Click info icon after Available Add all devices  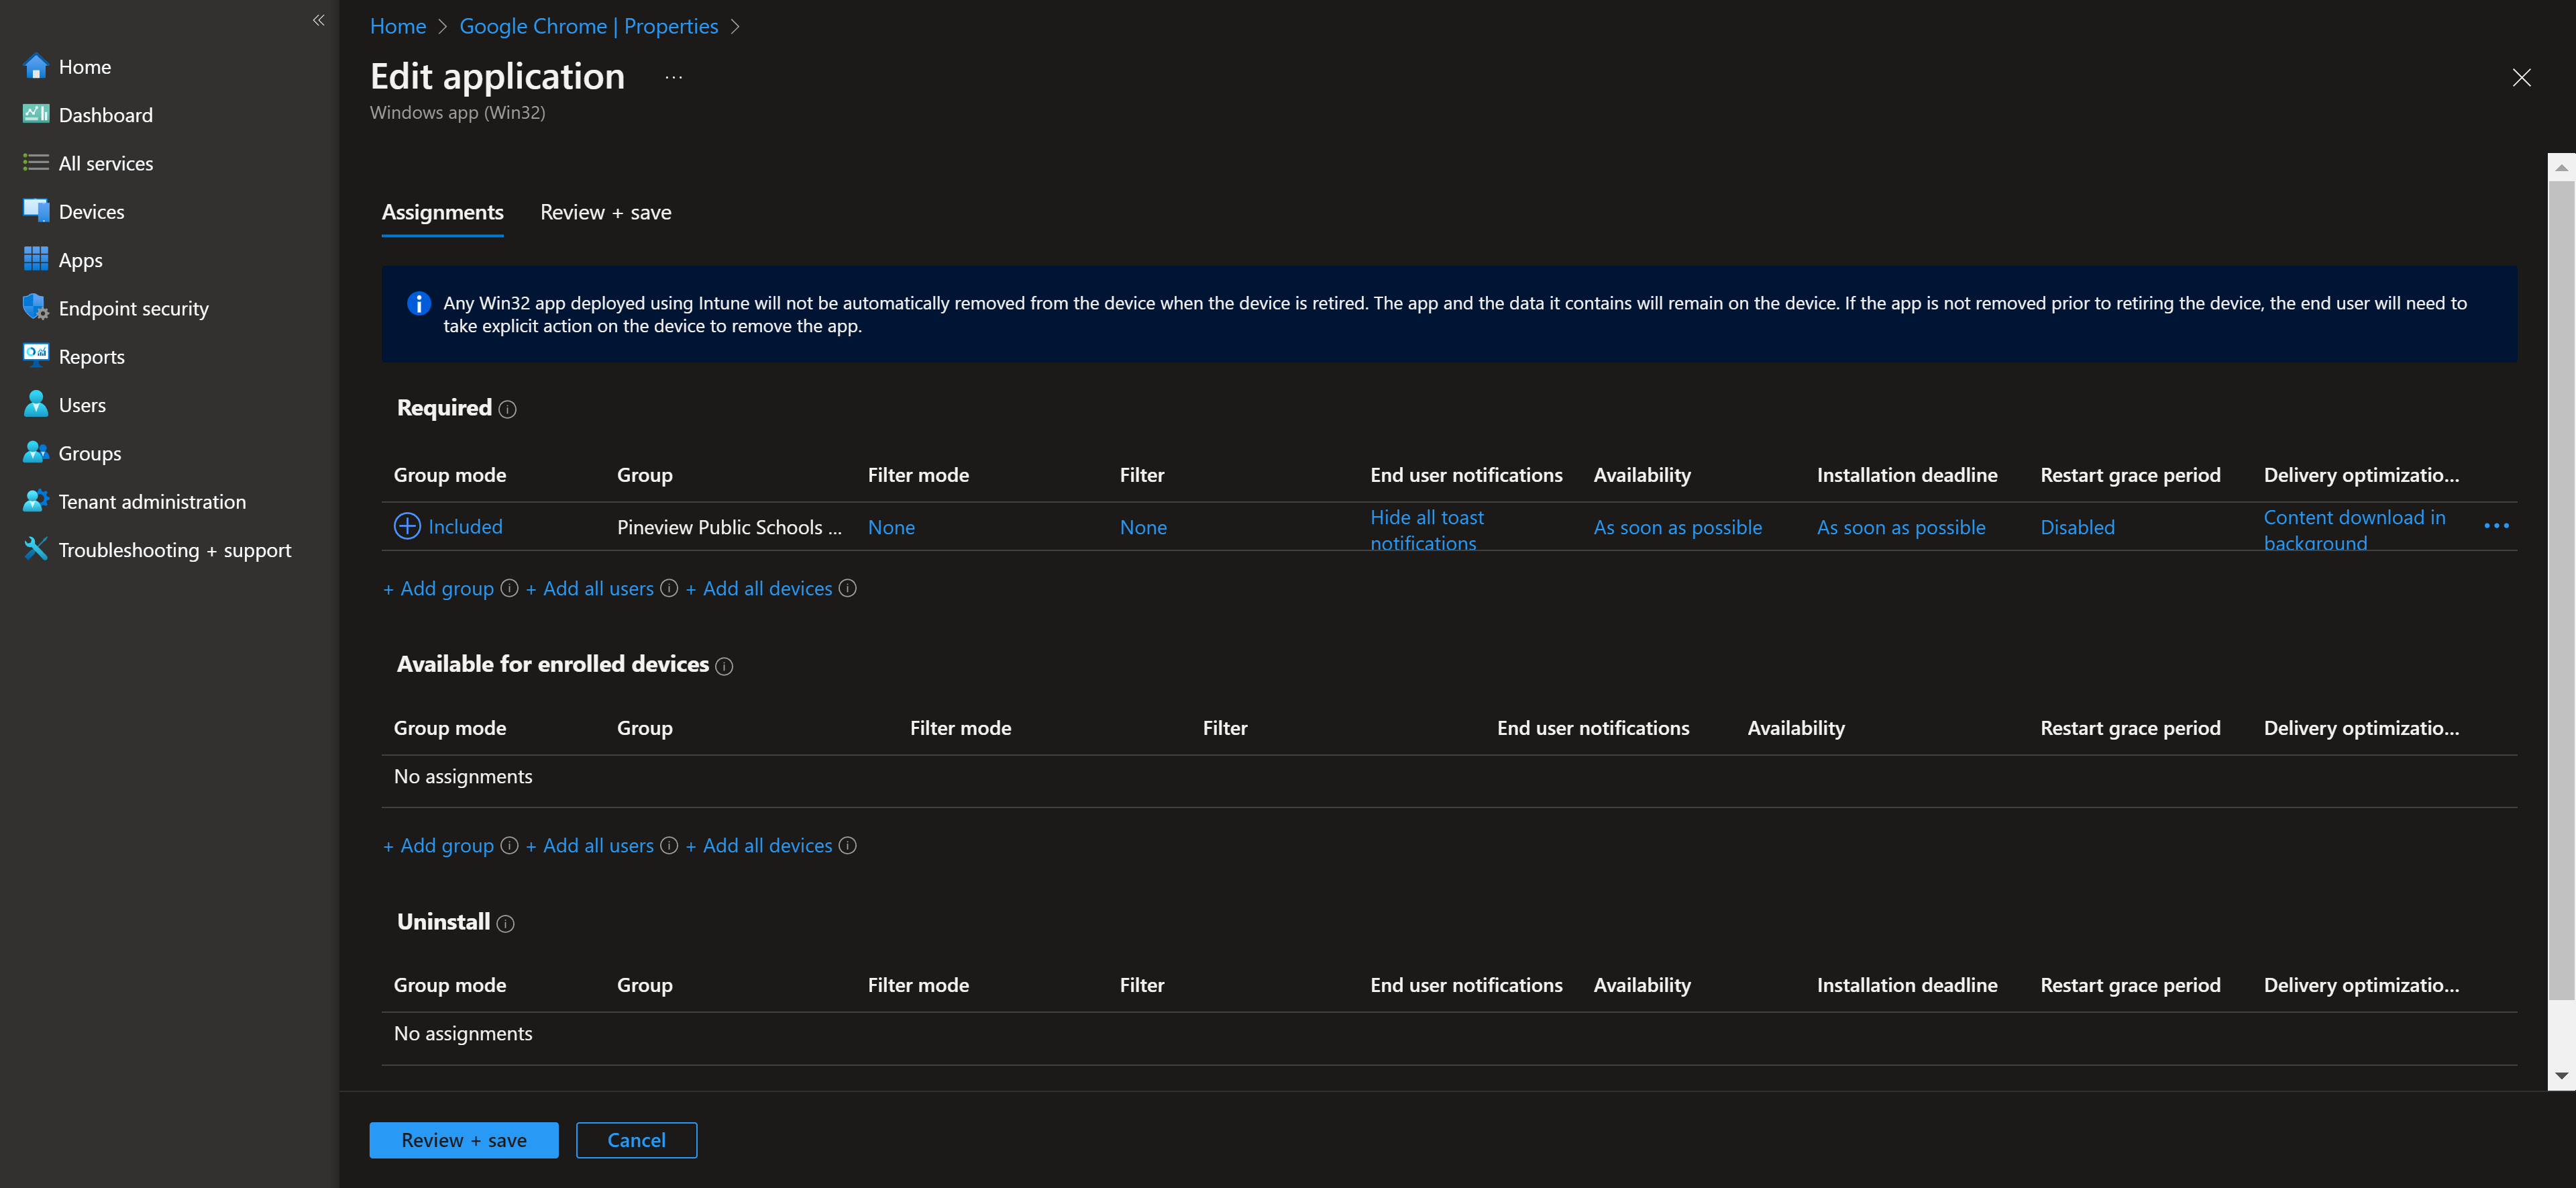848,846
